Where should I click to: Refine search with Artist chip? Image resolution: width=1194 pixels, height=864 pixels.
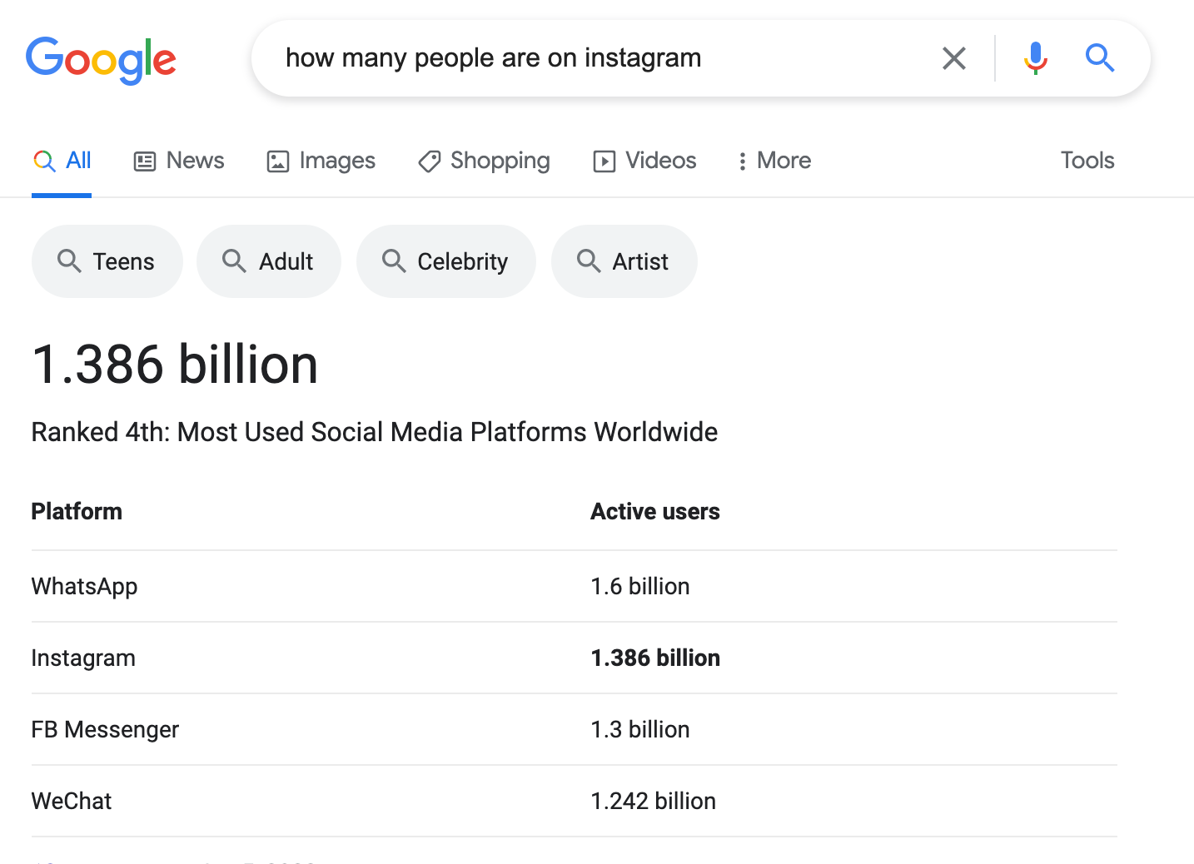point(624,261)
